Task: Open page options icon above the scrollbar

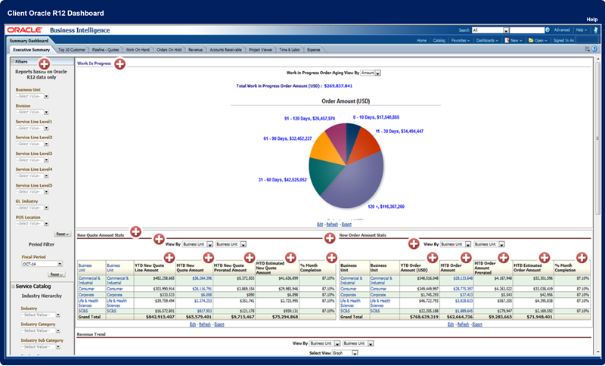Action: (x=588, y=49)
